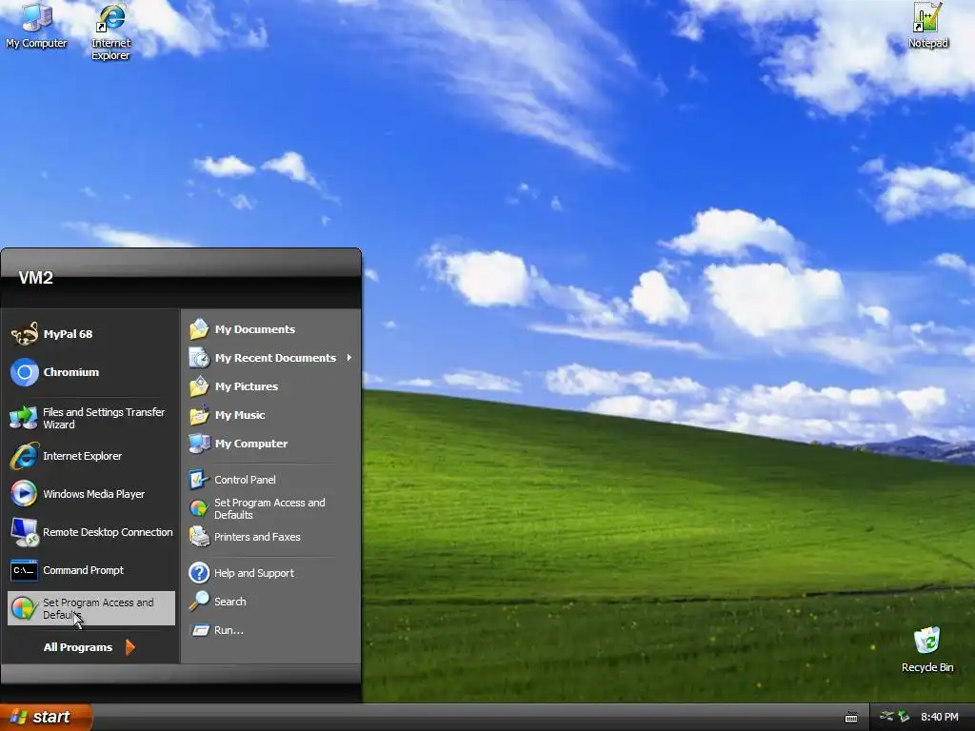The width and height of the screenshot is (975, 731).
Task: Open Printers and Faxes icon
Action: pos(199,537)
